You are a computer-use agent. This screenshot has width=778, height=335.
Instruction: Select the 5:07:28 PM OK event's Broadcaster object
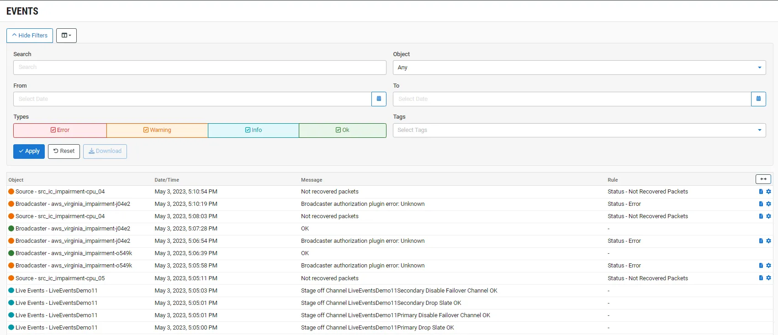pyautogui.click(x=73, y=229)
